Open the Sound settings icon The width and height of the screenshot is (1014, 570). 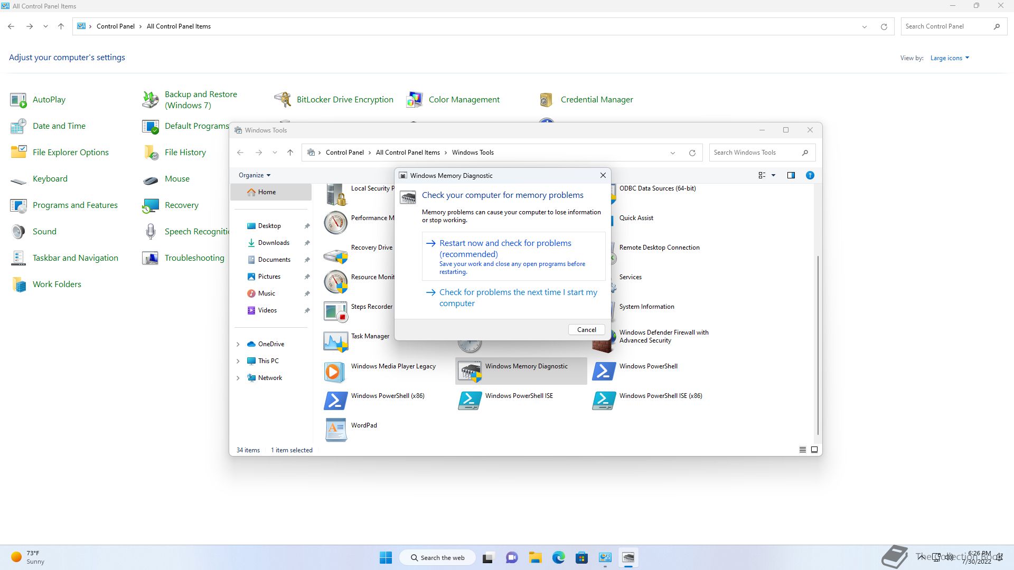click(18, 232)
